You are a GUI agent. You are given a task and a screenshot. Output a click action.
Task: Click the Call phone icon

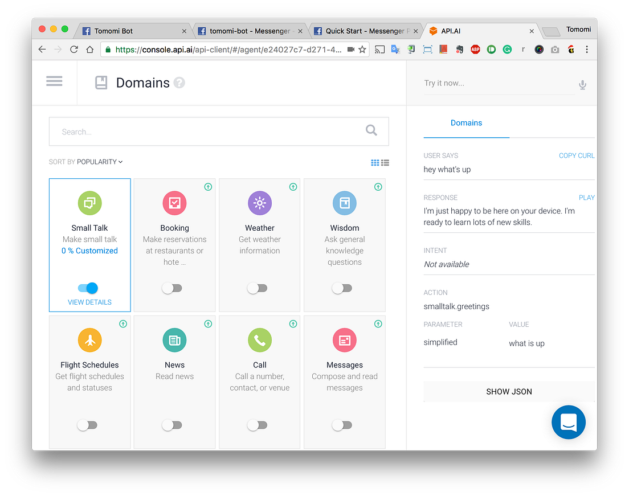coord(259,340)
